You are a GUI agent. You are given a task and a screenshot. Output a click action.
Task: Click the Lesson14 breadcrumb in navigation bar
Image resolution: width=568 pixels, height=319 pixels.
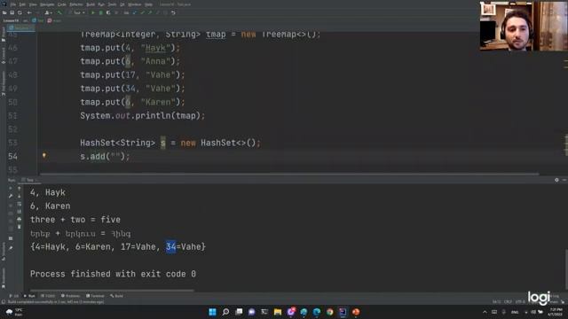click(11, 20)
